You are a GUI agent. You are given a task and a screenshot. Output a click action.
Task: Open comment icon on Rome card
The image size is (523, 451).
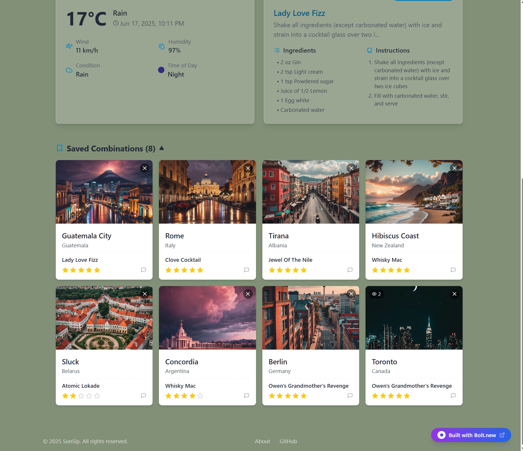(x=246, y=270)
